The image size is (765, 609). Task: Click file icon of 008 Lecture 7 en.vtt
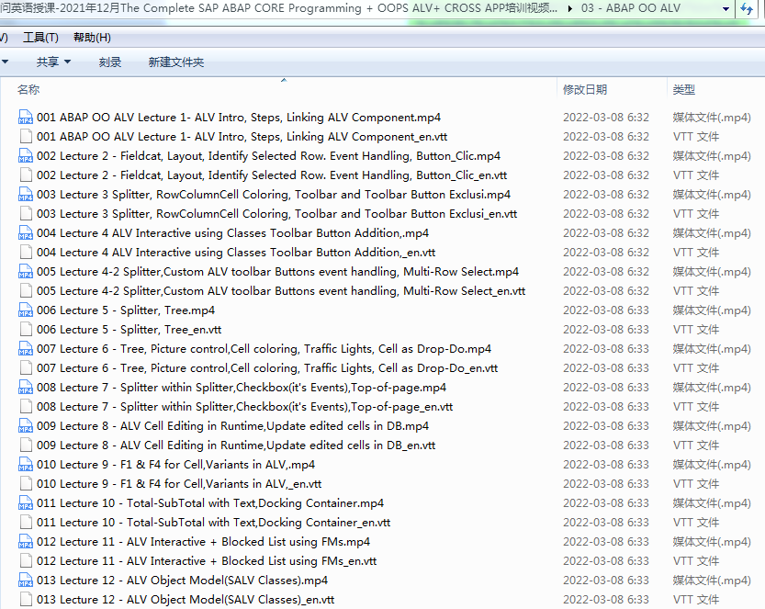point(26,407)
